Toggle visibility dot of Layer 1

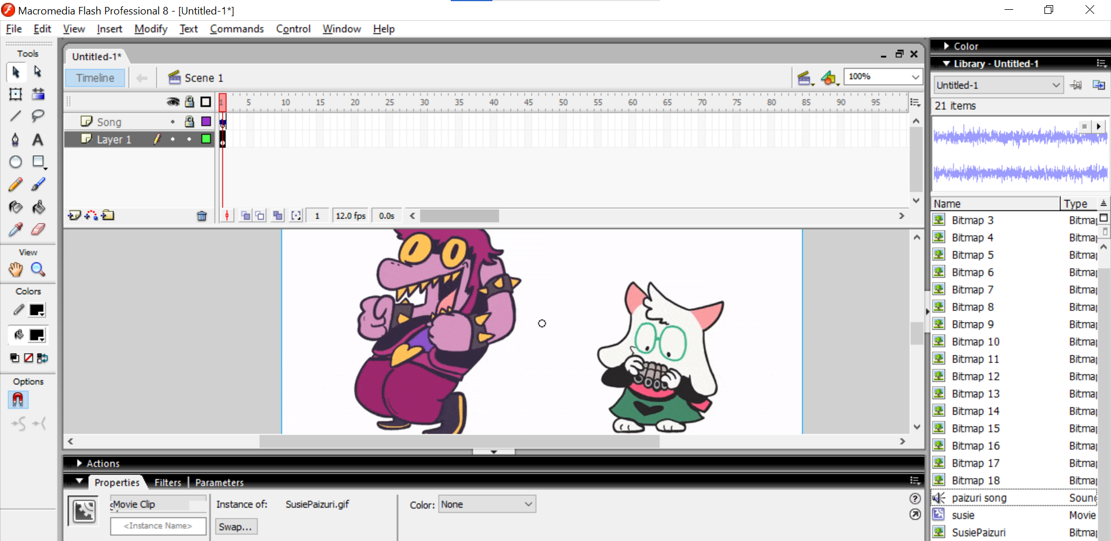pyautogui.click(x=172, y=139)
